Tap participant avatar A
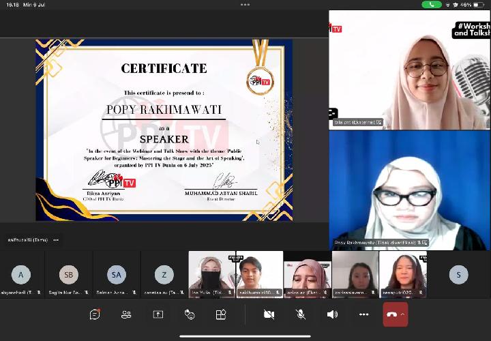 click(x=21, y=275)
